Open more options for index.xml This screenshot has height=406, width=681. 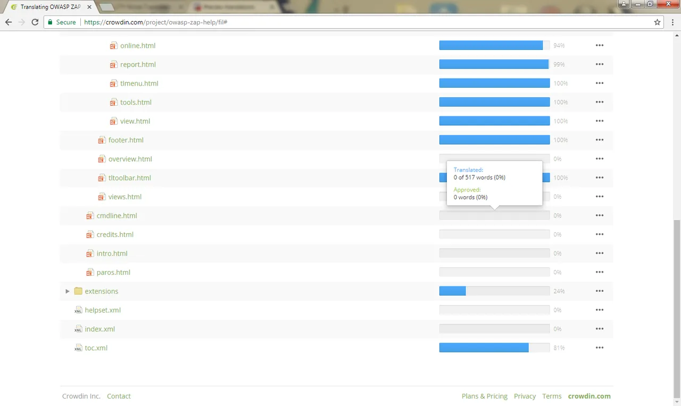tap(600, 329)
